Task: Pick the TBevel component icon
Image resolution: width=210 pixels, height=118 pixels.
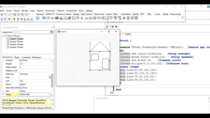Action: coord(65,18)
